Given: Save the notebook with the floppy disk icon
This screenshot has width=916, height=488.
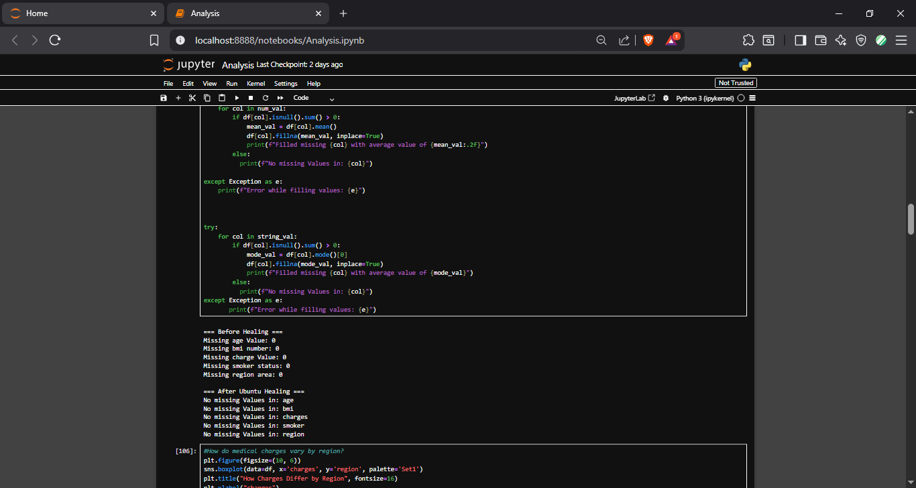Looking at the screenshot, I should pos(164,98).
